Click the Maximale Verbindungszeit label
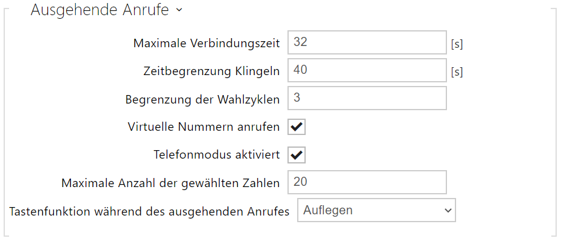This screenshot has width=561, height=247. pos(206,43)
